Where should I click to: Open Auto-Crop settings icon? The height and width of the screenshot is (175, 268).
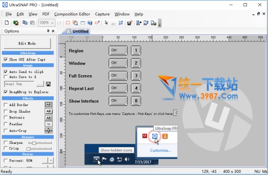click(x=49, y=130)
